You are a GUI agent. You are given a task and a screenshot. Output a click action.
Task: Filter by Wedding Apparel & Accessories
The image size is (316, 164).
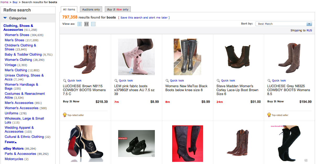(19, 130)
